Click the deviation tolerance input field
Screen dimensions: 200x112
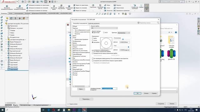pyautogui.click(x=125, y=42)
